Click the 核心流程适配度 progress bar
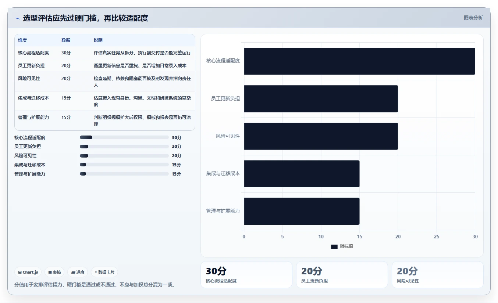This screenshot has height=303, width=498. pyautogui.click(x=124, y=137)
